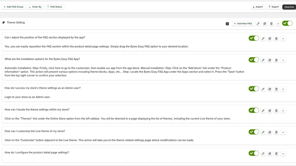Duplicate the 'configure the product detail page' FAQ
The height and width of the screenshot is (166, 296).
click(270, 153)
